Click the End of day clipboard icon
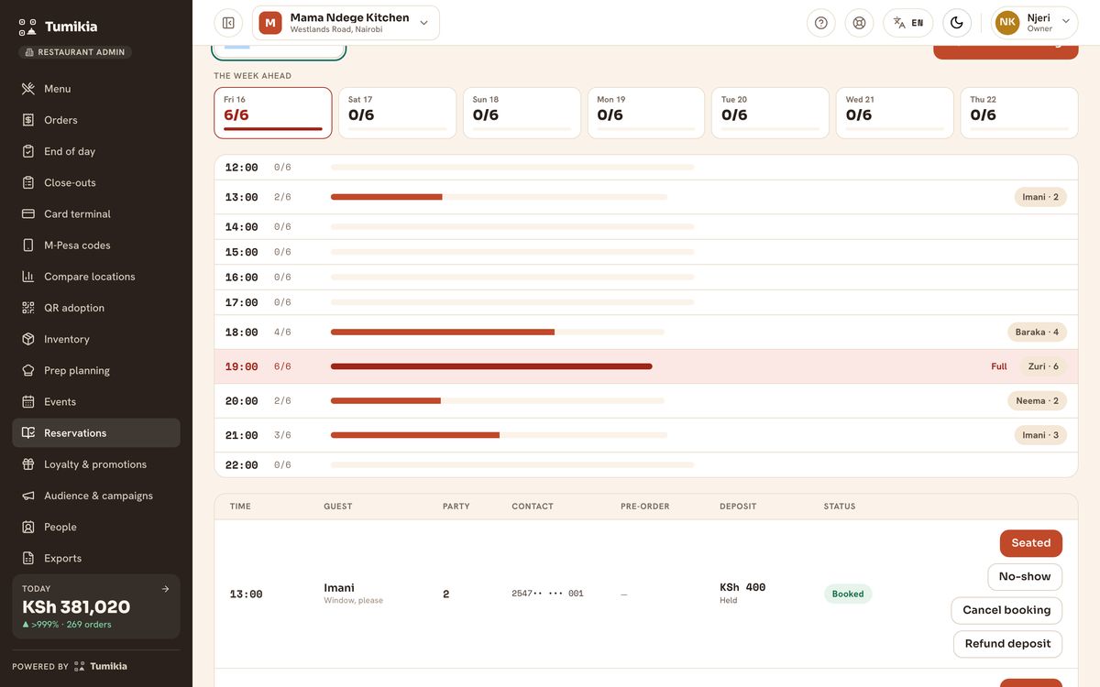 [x=28, y=151]
